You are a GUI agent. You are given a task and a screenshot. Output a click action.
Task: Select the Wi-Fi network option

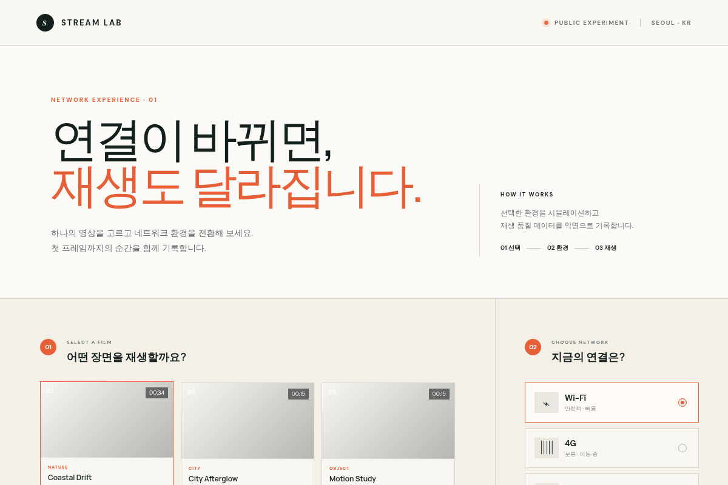[x=612, y=403]
